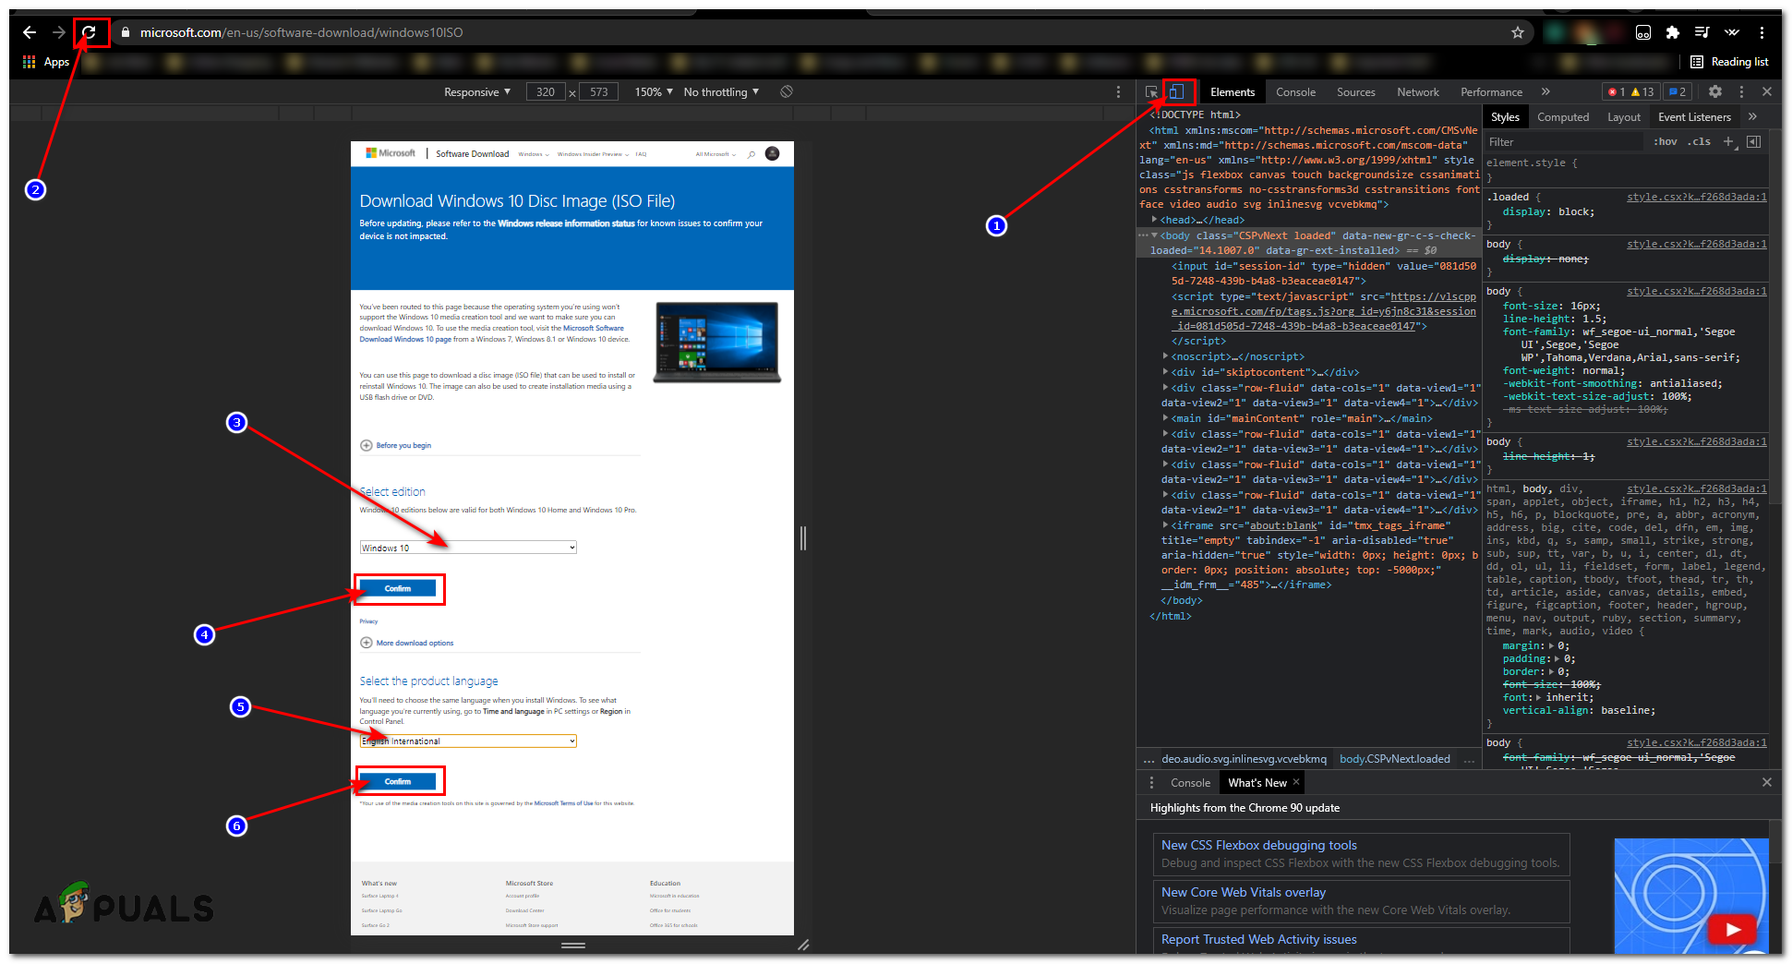Viewport: 1792px width, 964px height.
Task: Switch to the Console tab in DevTools
Action: tap(1295, 92)
